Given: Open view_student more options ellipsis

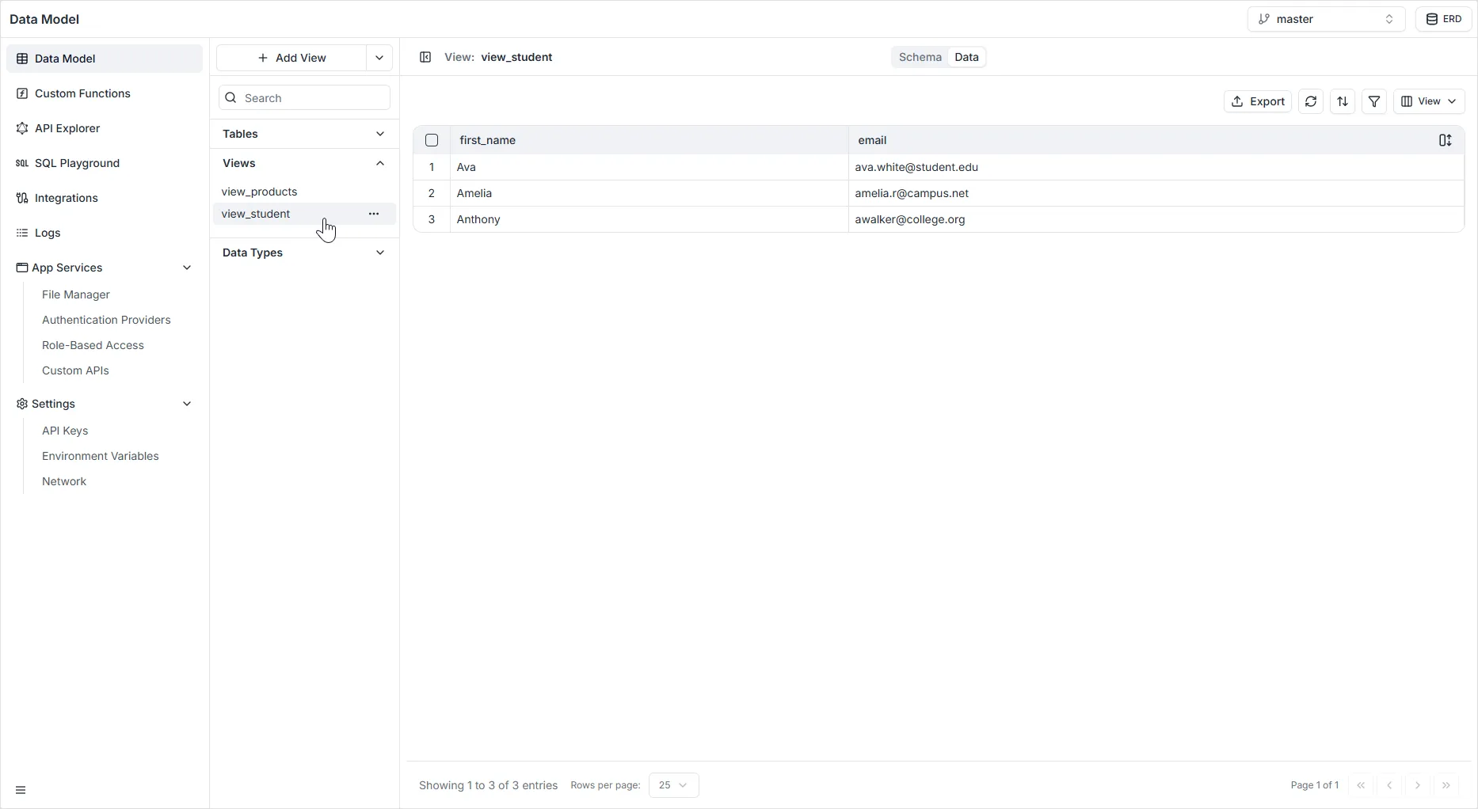Looking at the screenshot, I should pyautogui.click(x=374, y=214).
